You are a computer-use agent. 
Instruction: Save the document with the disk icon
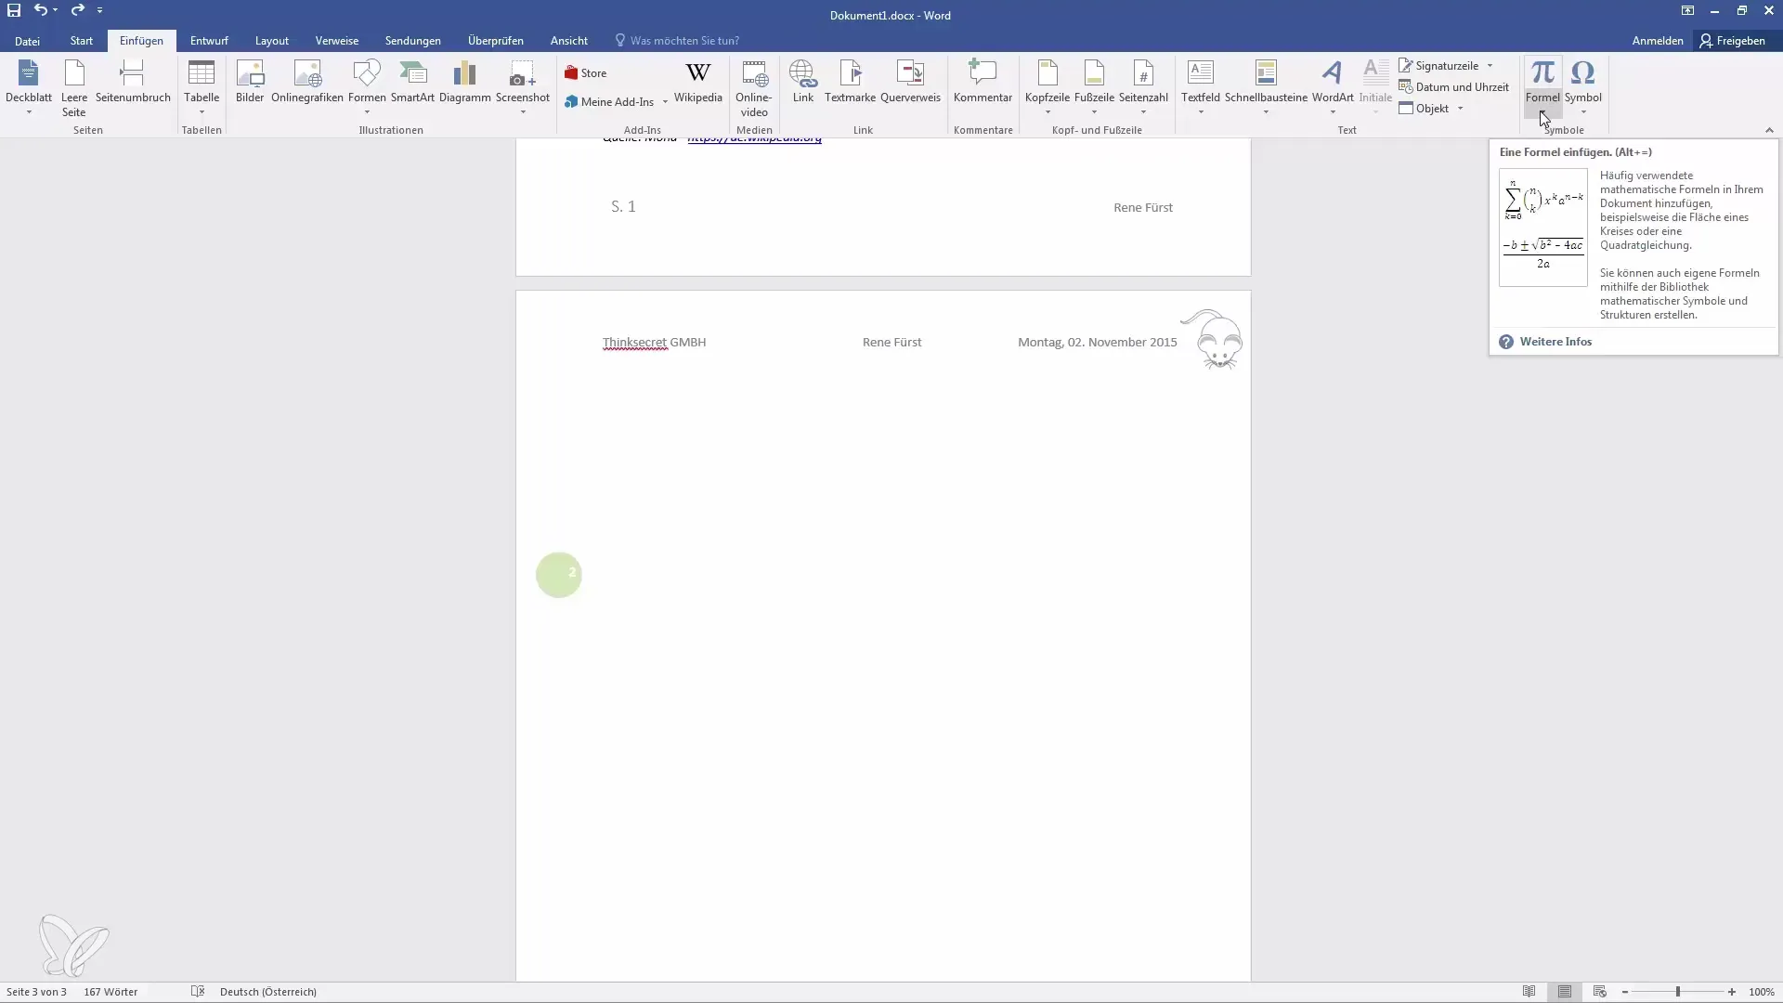tap(14, 10)
